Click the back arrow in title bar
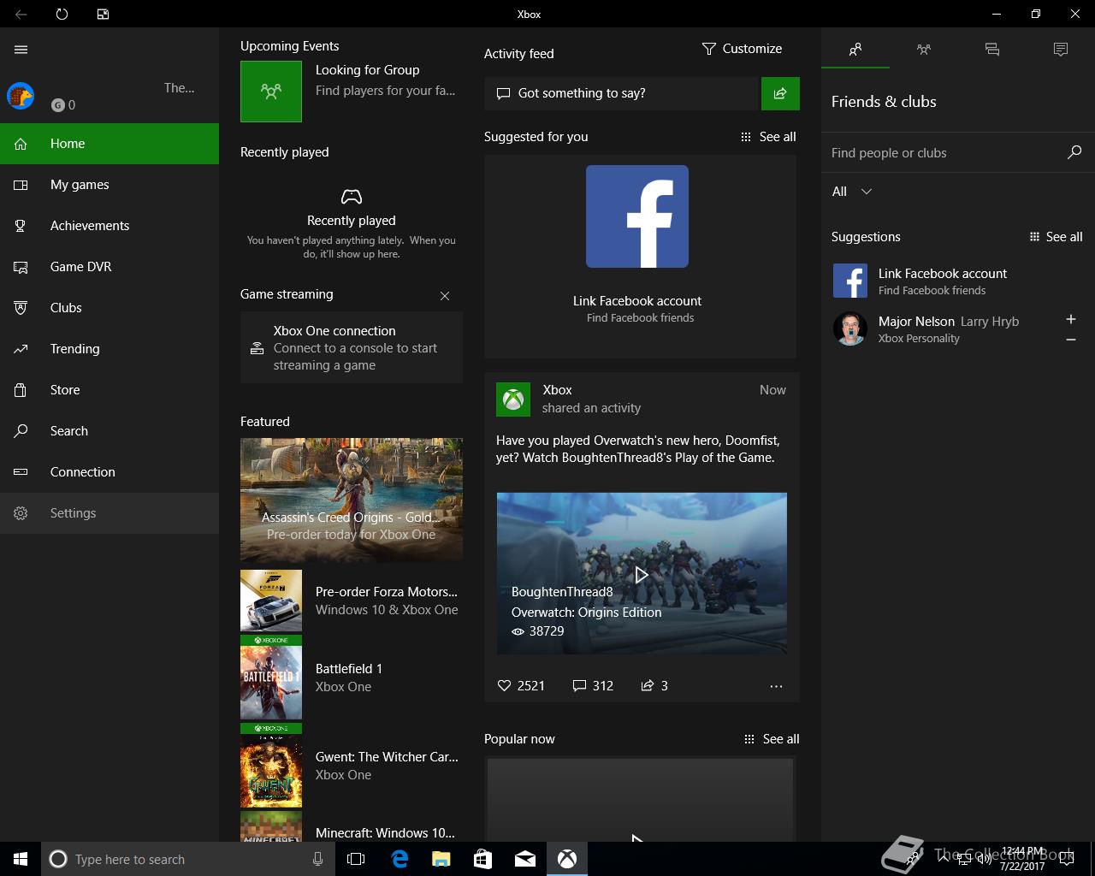This screenshot has height=876, width=1095. point(21,14)
